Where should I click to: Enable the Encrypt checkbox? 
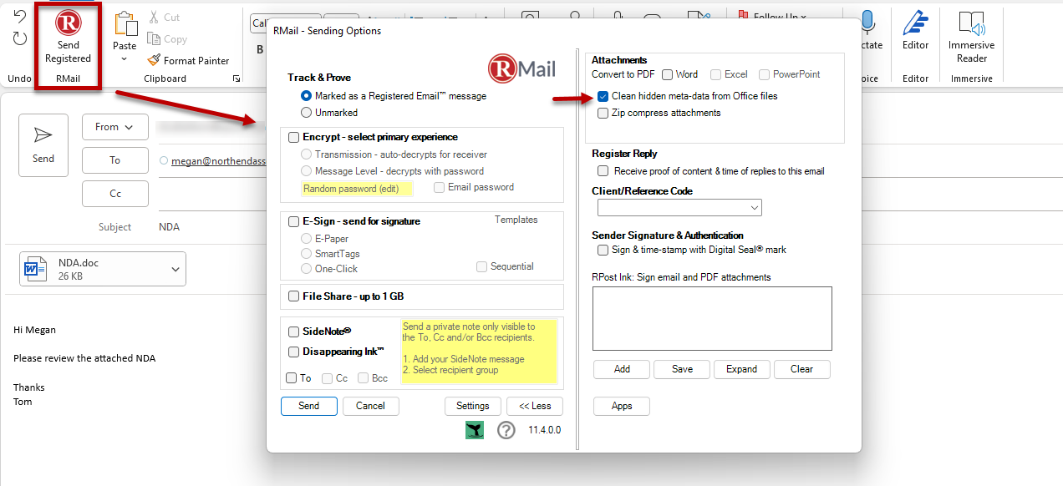(294, 137)
